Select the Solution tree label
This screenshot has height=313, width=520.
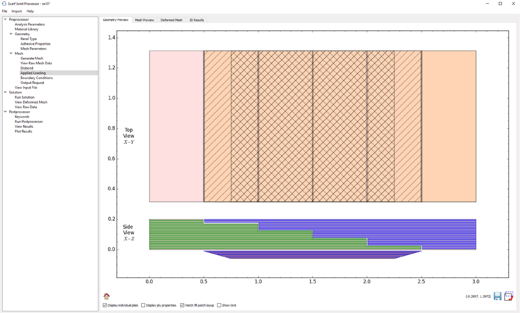point(15,92)
